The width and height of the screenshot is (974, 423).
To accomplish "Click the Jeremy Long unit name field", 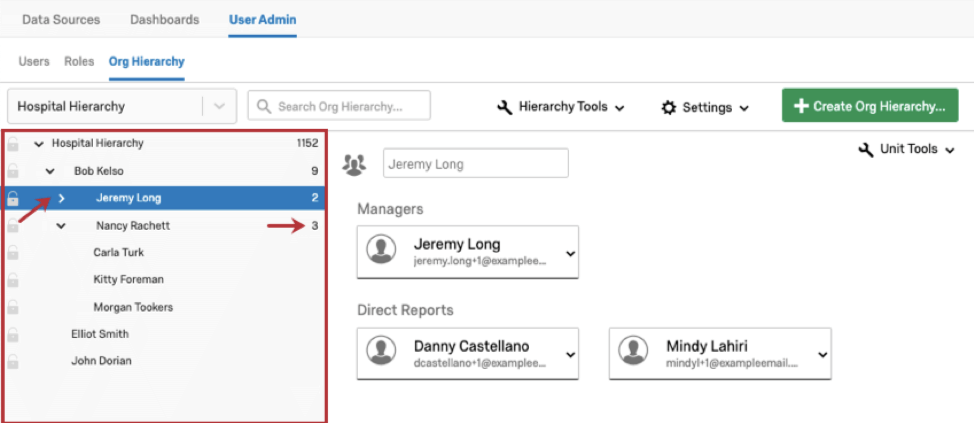I will click(x=475, y=163).
